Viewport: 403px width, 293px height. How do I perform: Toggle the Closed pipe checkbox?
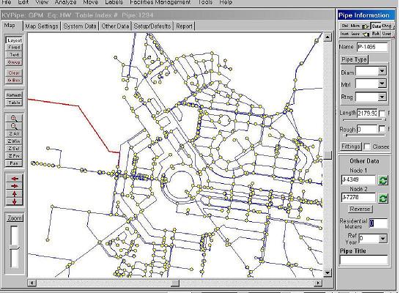tap(367, 146)
